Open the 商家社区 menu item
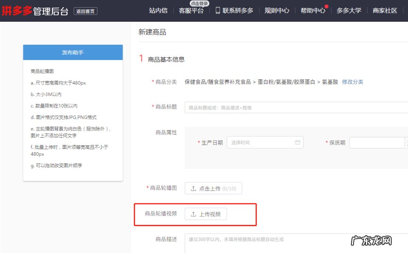408x253 pixels. [x=384, y=10]
